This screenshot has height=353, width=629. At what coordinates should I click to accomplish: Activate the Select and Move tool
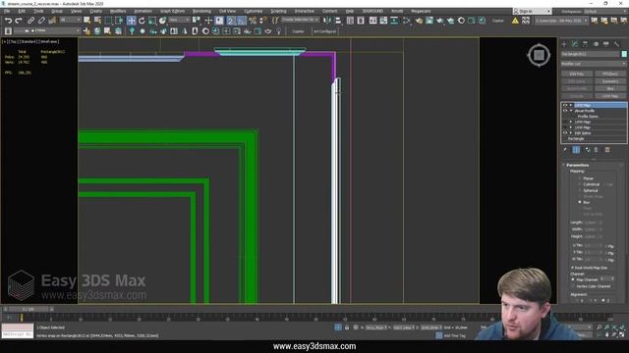click(131, 21)
